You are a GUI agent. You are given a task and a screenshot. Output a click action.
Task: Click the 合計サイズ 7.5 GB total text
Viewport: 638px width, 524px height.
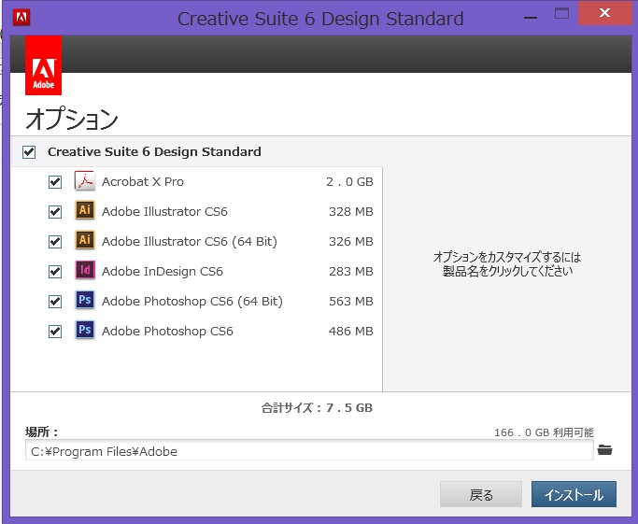click(317, 407)
